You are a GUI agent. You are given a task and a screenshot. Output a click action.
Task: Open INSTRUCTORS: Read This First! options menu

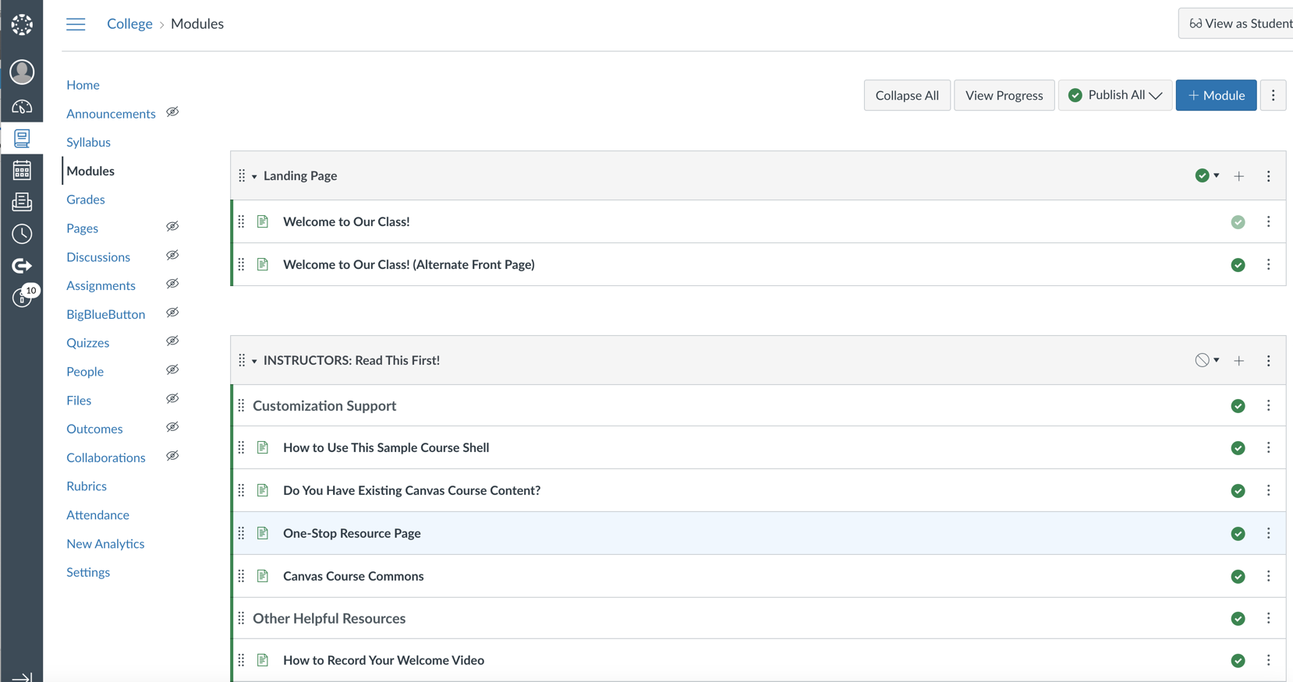point(1269,361)
